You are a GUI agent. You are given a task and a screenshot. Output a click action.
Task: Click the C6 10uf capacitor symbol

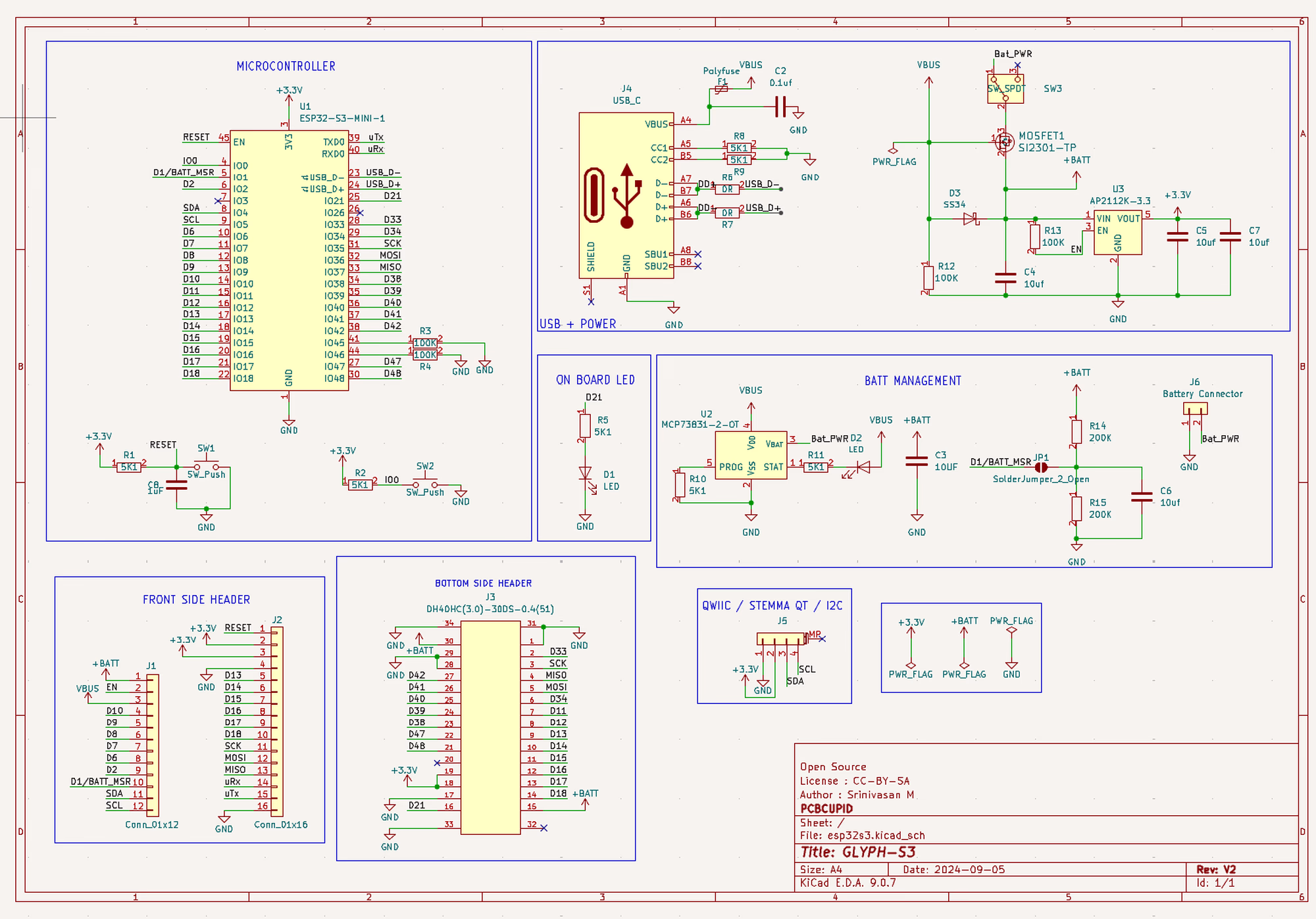coord(1142,497)
